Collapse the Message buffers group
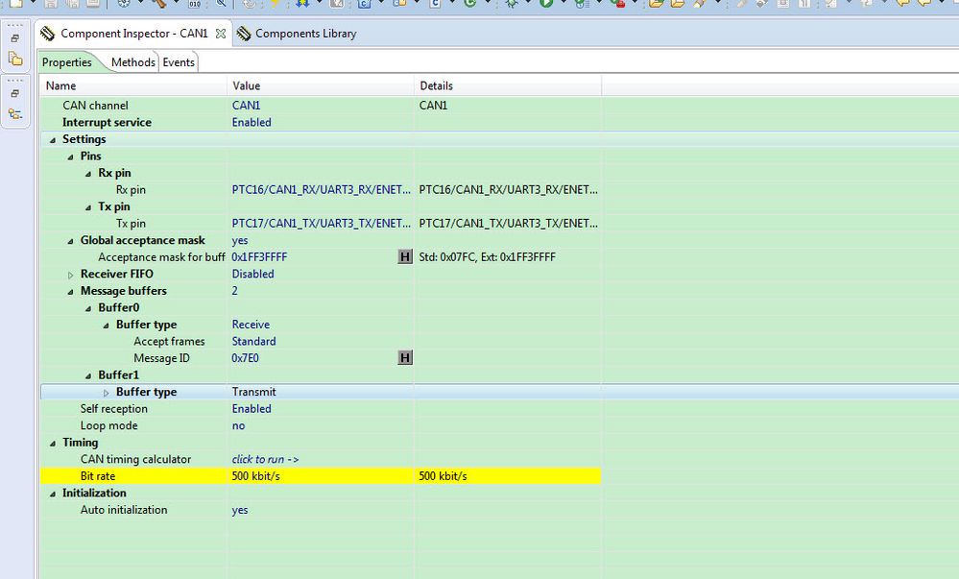This screenshot has width=959, height=579. 70,292
